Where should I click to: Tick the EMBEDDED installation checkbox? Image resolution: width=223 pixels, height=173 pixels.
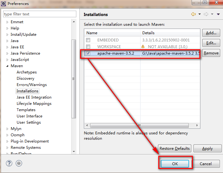(x=88, y=40)
